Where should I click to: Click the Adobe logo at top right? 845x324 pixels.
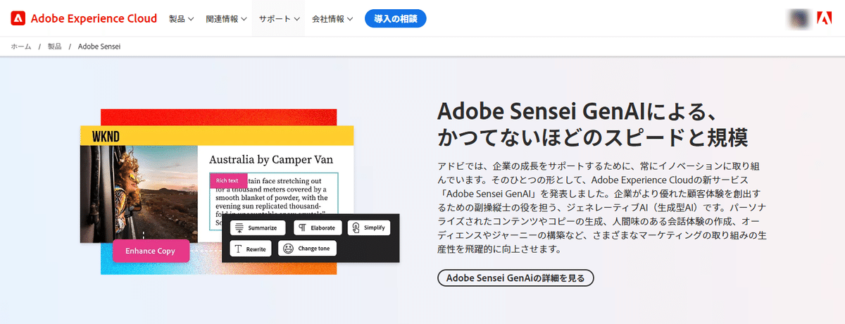(x=825, y=18)
